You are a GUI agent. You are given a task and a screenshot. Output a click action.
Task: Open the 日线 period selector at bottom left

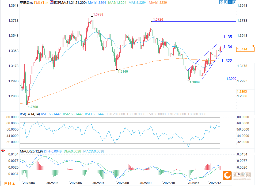click(9, 184)
